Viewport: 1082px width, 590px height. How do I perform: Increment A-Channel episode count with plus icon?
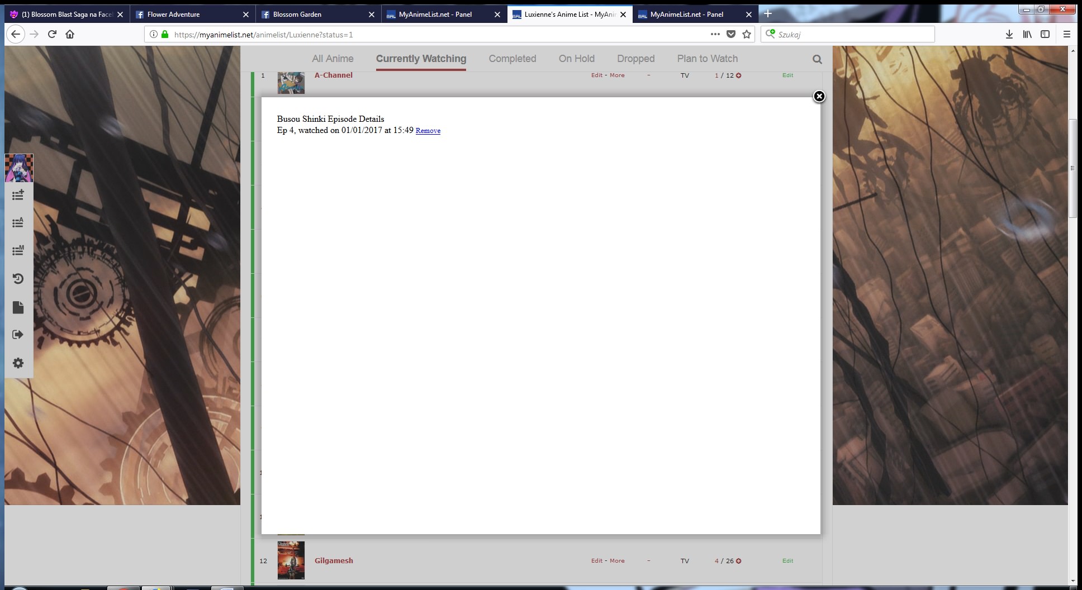[x=738, y=75]
